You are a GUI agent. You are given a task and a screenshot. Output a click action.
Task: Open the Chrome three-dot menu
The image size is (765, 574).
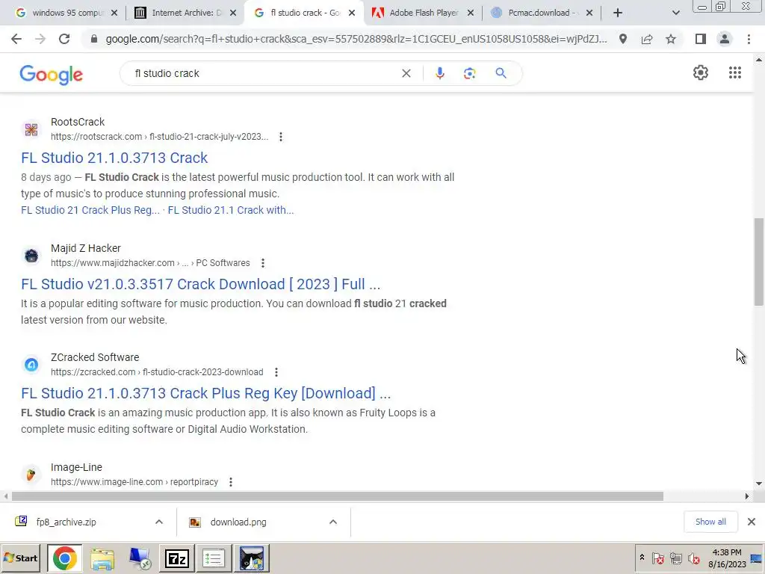[x=749, y=39]
